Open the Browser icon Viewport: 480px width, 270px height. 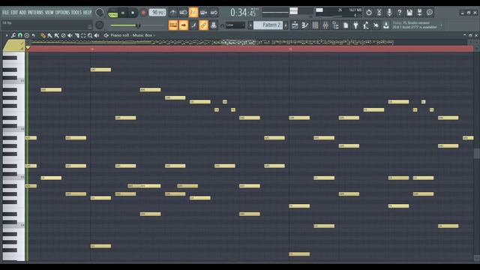pyautogui.click(x=335, y=25)
